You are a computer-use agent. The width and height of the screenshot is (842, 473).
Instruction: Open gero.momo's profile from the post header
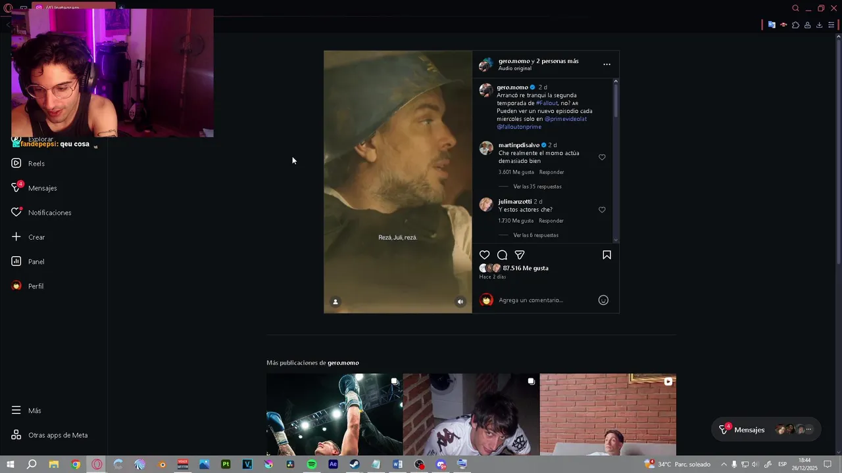514,61
